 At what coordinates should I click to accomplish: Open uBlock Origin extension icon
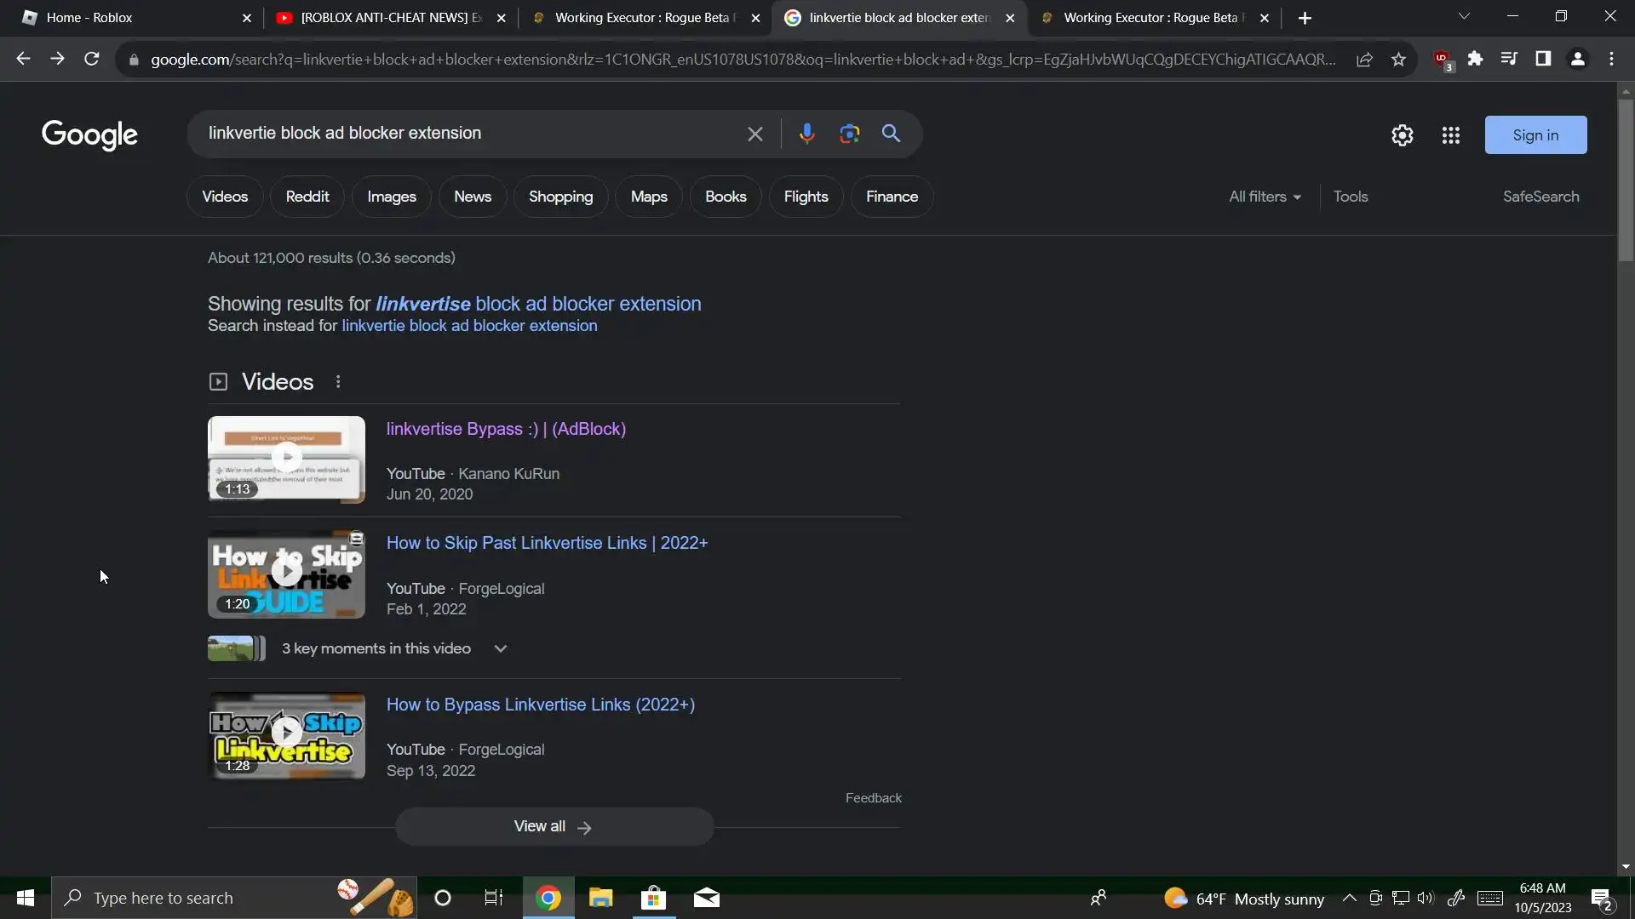tap(1442, 59)
